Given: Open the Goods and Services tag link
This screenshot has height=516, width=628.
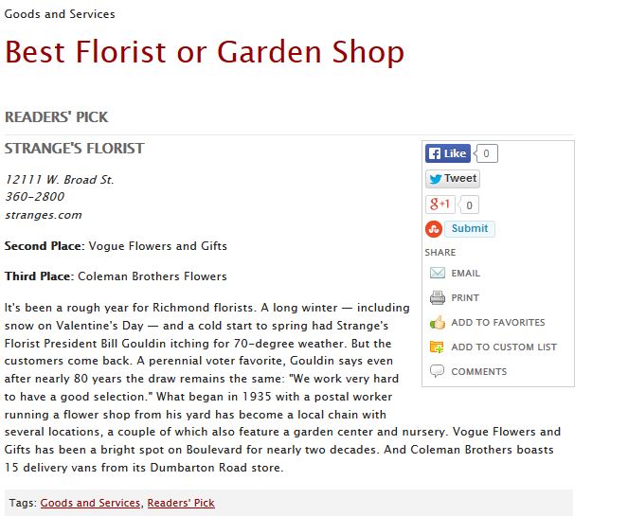Looking at the screenshot, I should coord(90,503).
